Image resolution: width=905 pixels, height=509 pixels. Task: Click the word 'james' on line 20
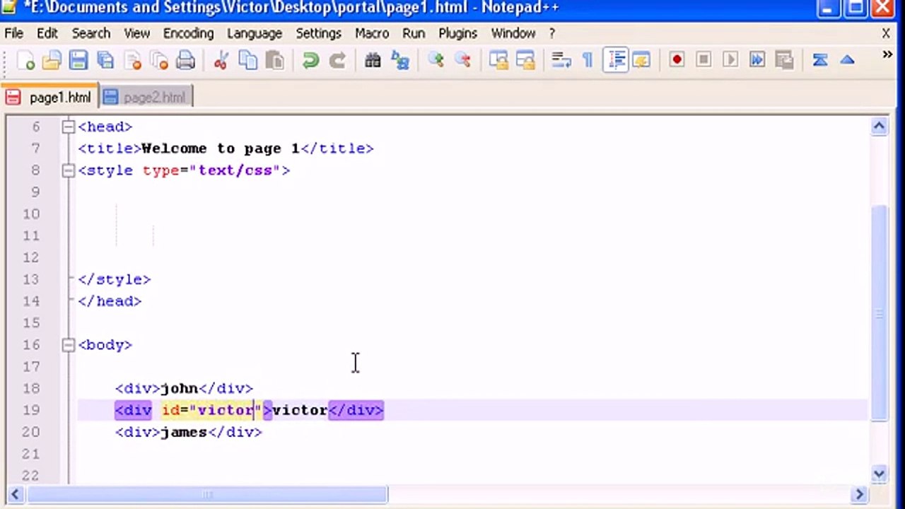pos(183,432)
